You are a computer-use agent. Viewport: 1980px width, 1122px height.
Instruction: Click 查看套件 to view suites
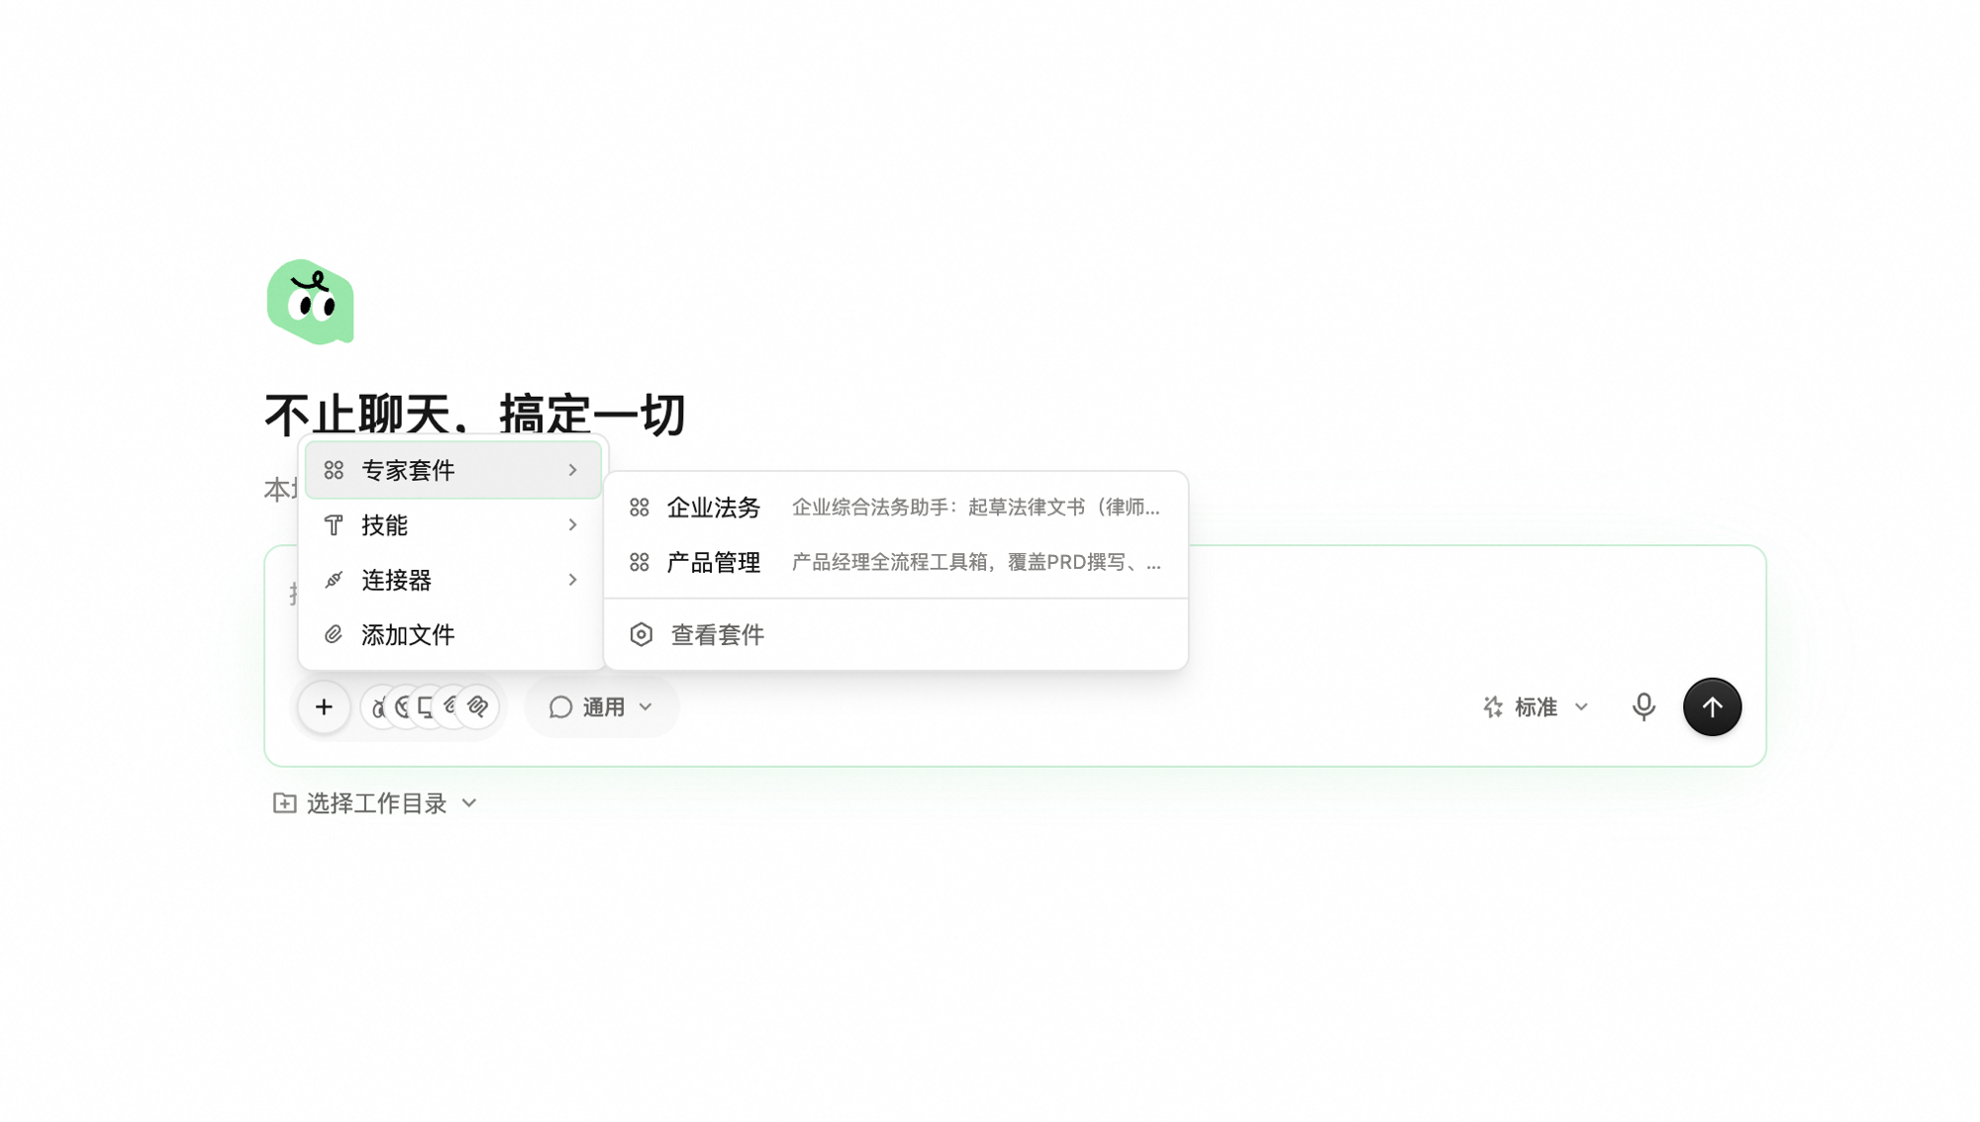click(x=895, y=635)
